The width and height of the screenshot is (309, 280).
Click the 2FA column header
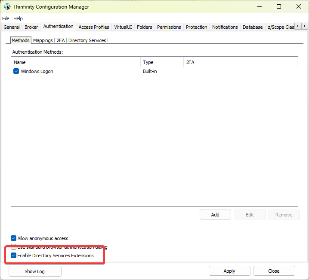240,62
